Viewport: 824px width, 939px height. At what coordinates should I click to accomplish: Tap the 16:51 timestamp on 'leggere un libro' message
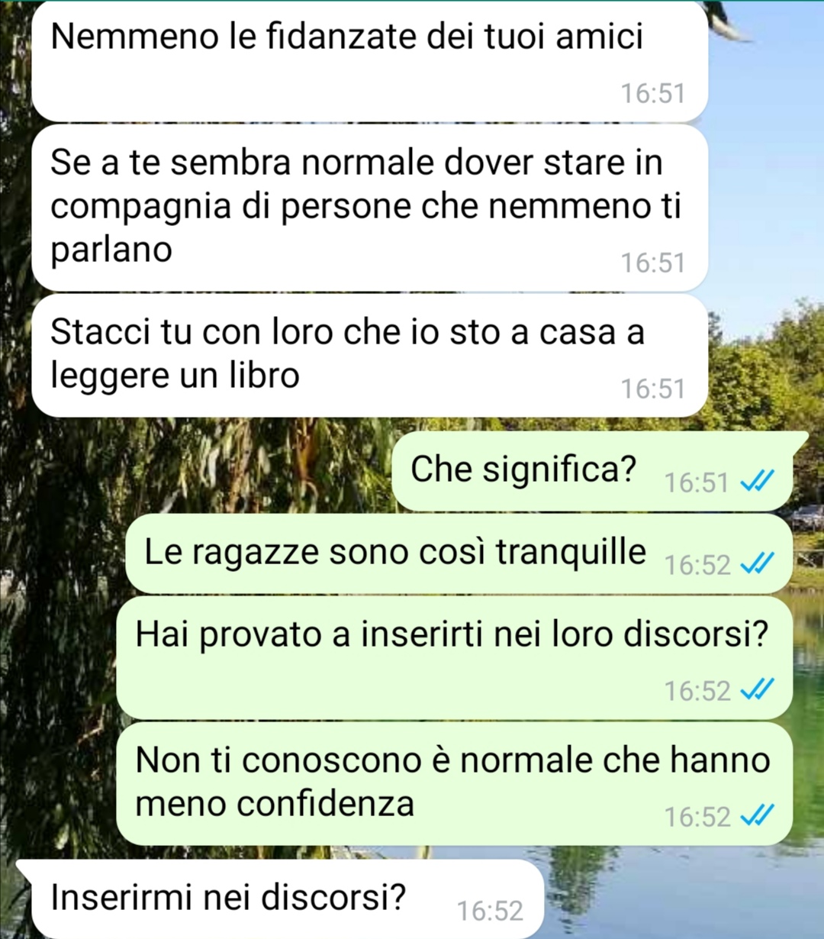(653, 389)
